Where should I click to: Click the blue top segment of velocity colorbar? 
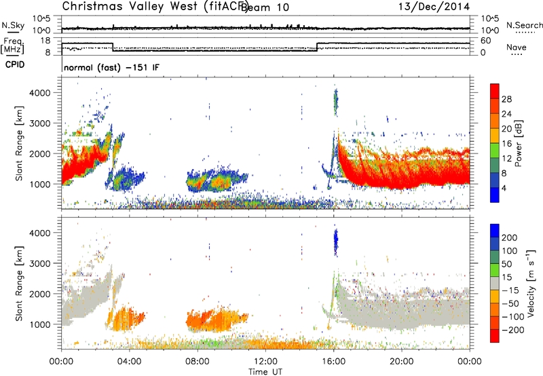(495, 231)
